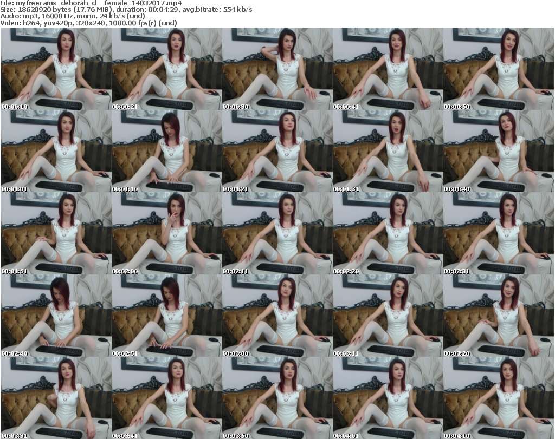
Task: Open the thumbnail stamped 00:04:10
Action: click(x=499, y=398)
